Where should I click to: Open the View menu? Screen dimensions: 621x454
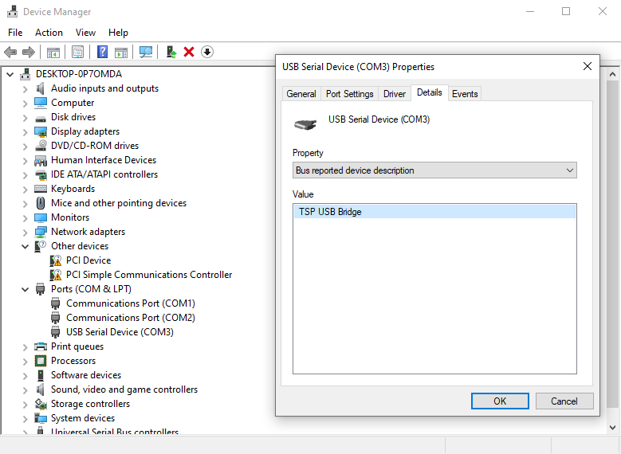85,33
